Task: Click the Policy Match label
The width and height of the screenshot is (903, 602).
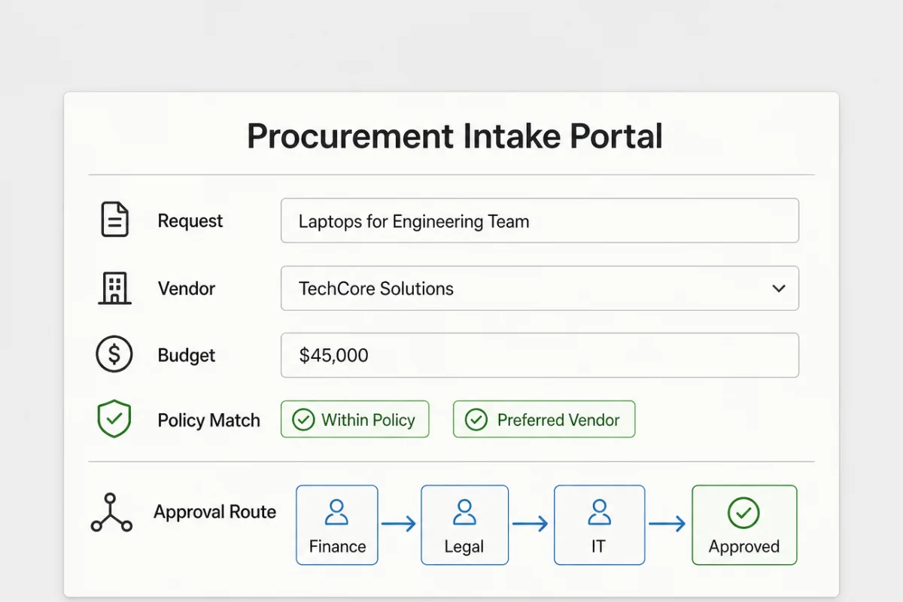Action: click(x=208, y=421)
